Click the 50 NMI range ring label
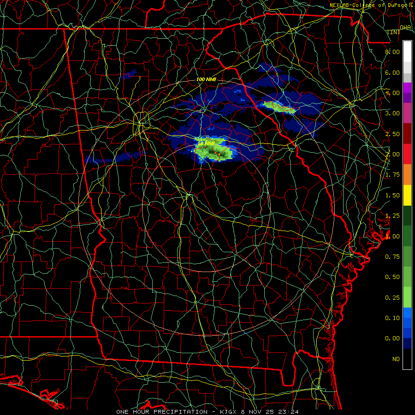Viewport: 415px width, 415px height. [x=206, y=143]
